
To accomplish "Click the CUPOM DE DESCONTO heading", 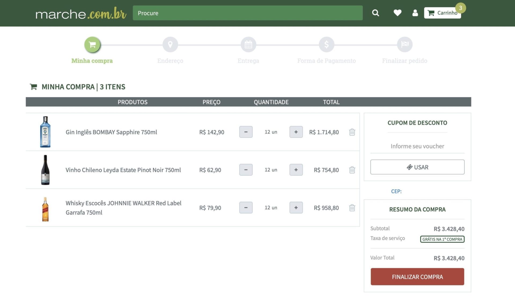I will 417,123.
